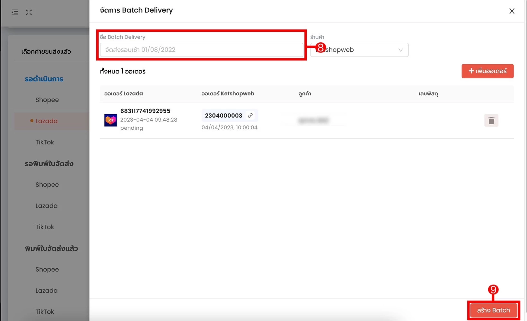Open Shopee under รอพิมพ์ใบจัดส่ง section
This screenshot has height=321, width=527.
pos(47,185)
